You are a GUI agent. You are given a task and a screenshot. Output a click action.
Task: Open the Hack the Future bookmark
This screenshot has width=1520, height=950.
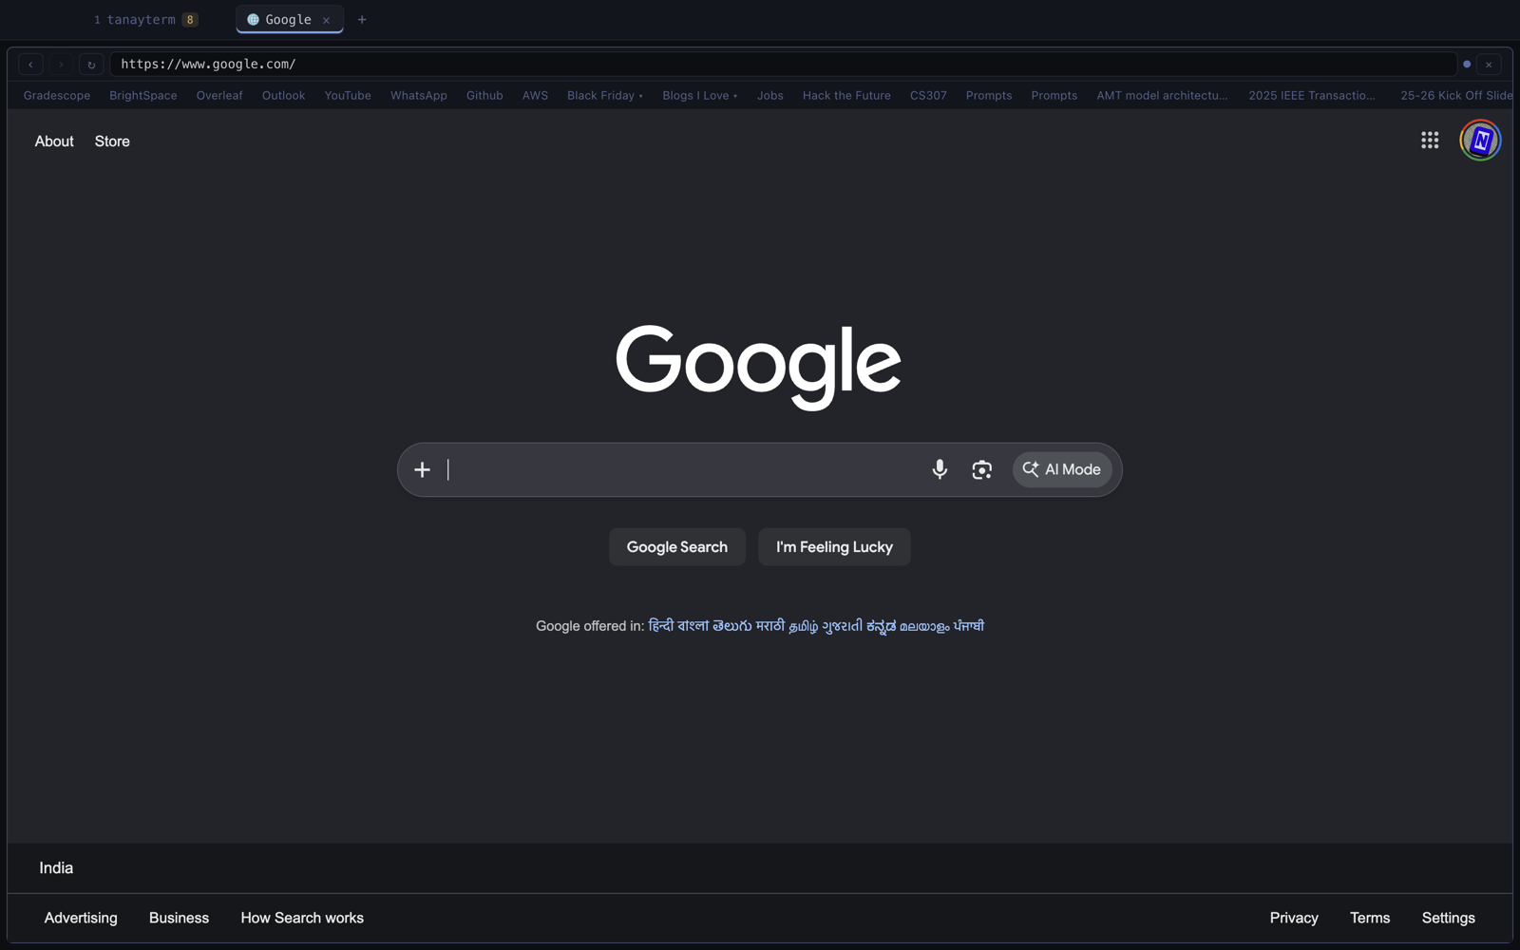pyautogui.click(x=846, y=96)
